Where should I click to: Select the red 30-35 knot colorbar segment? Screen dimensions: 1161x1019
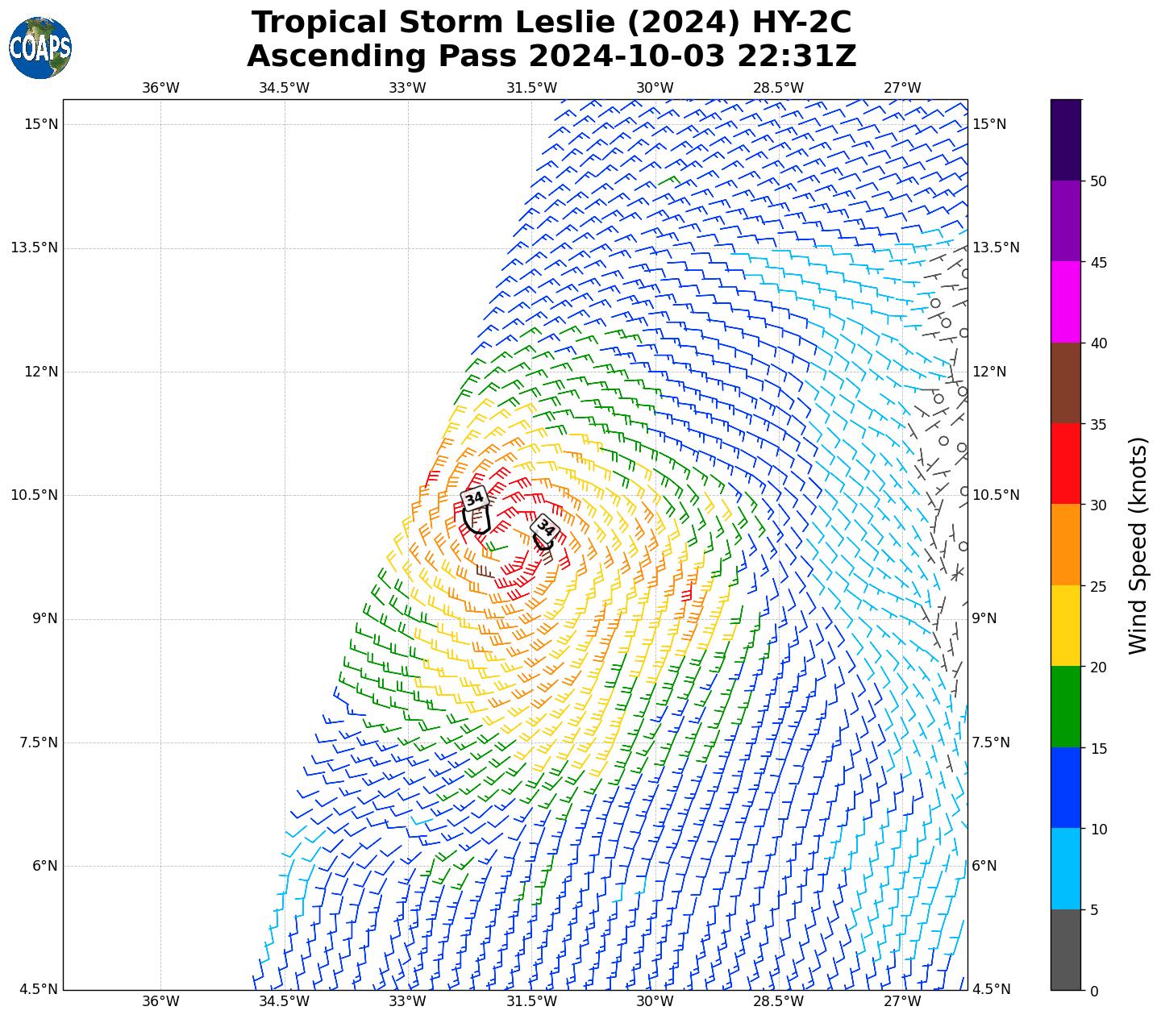pos(1066,464)
